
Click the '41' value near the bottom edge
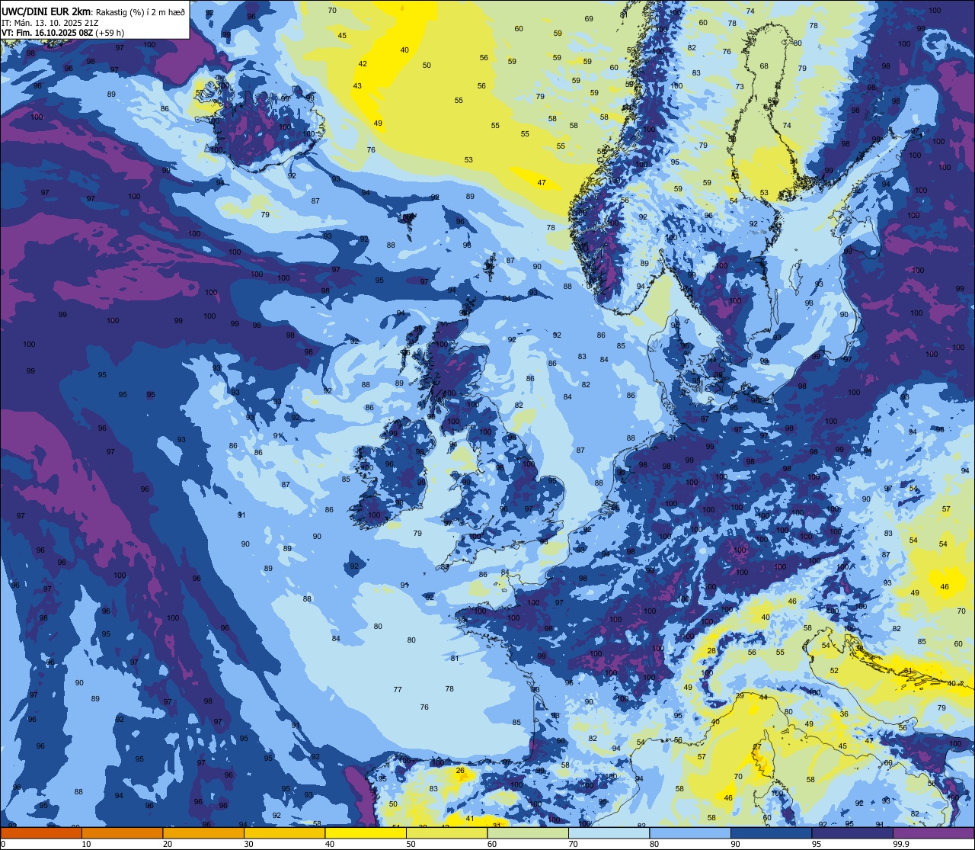point(470,819)
